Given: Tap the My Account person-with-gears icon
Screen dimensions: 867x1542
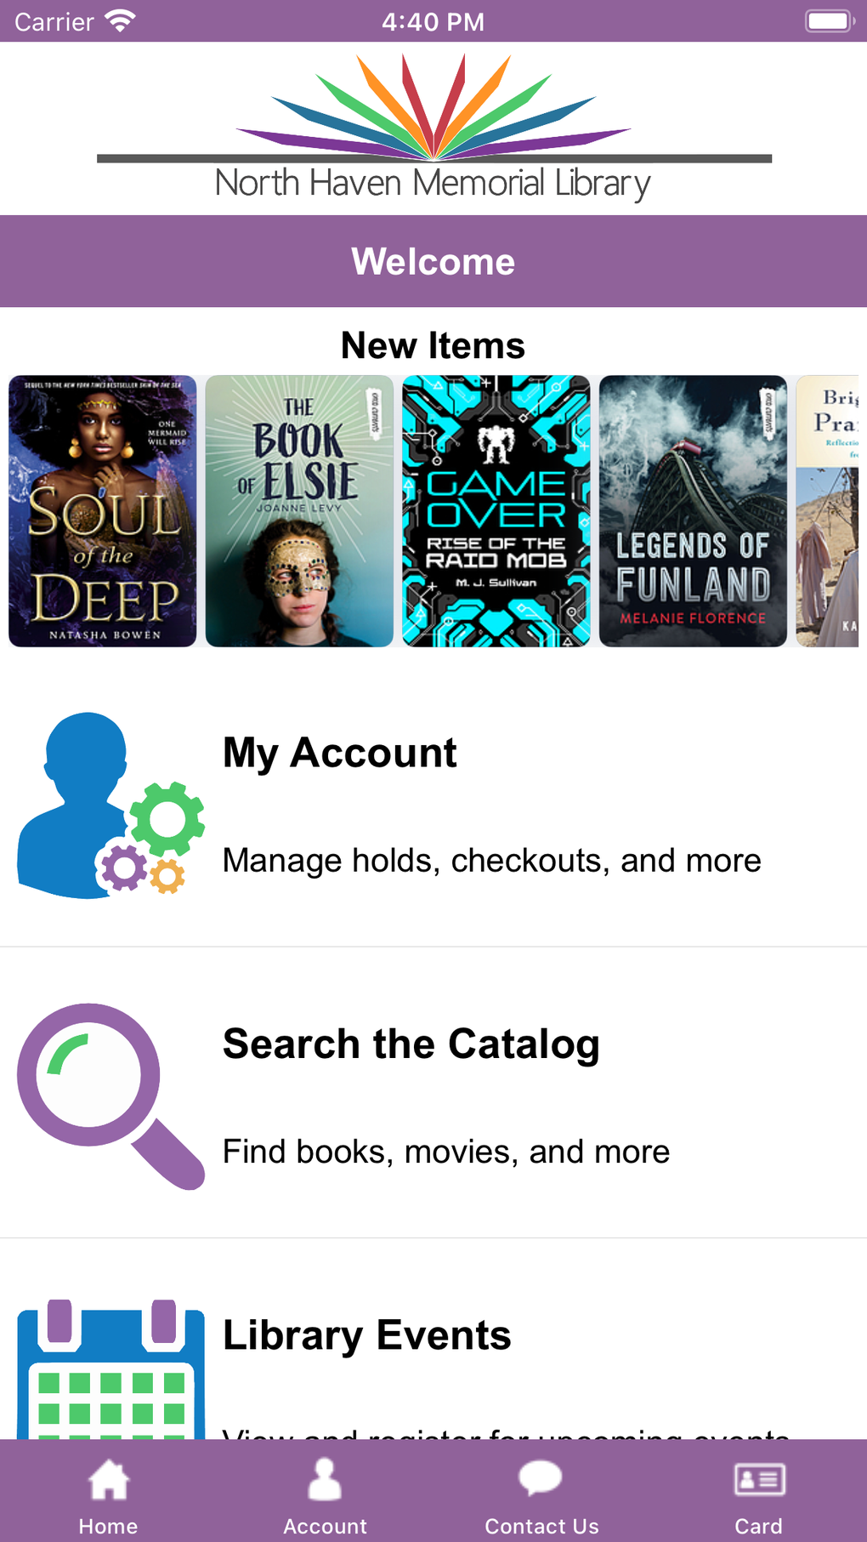Looking at the screenshot, I should 110,805.
